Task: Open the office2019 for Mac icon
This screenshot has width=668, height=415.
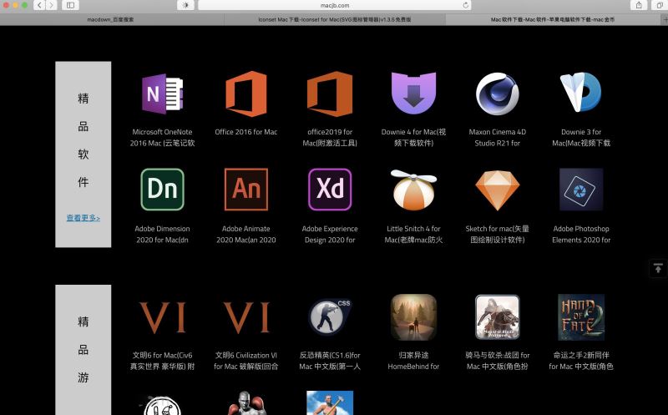Action: [330, 94]
